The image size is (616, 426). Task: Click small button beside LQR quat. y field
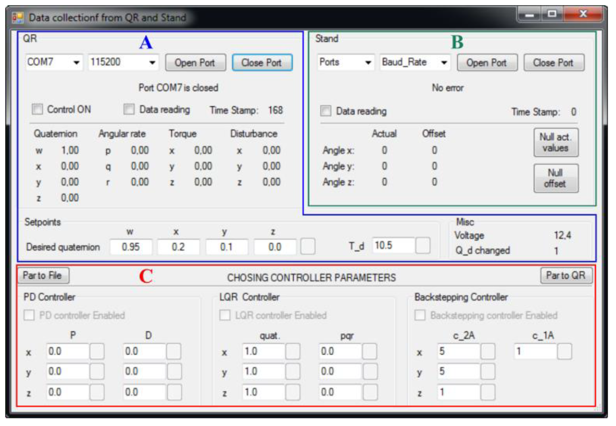[x=293, y=371]
